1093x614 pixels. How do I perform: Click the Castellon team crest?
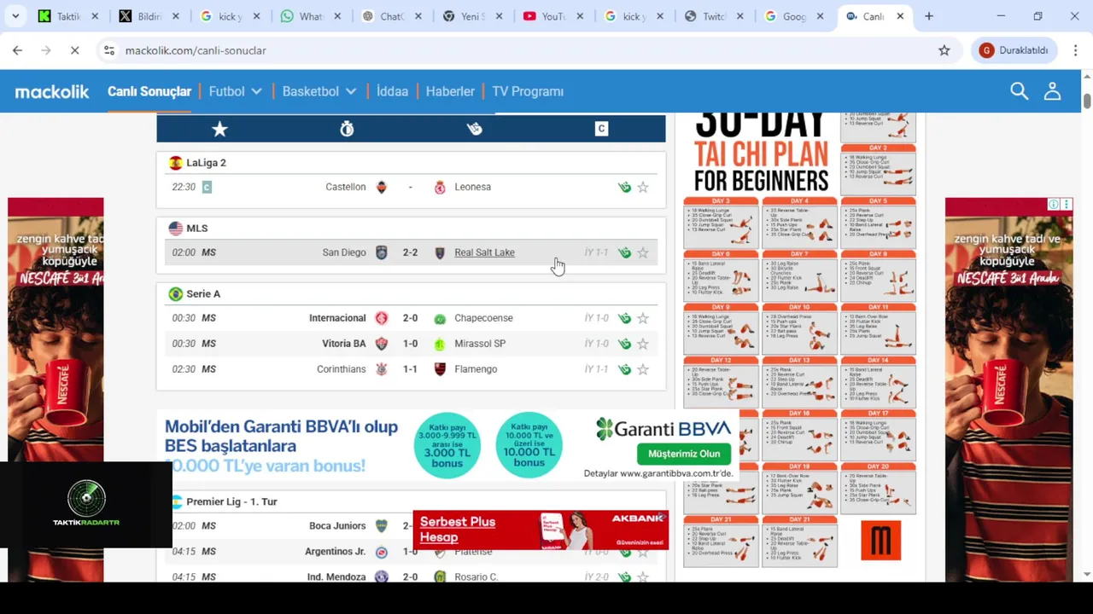[382, 187]
